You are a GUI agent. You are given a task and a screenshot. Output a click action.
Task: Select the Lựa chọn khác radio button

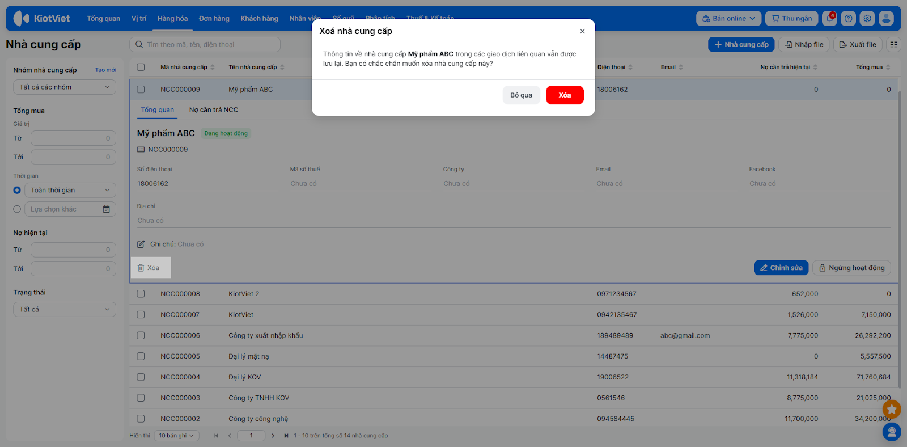point(17,209)
